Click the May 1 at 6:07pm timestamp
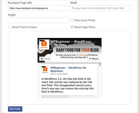Screen dimensions: 139x113 [59, 74]
